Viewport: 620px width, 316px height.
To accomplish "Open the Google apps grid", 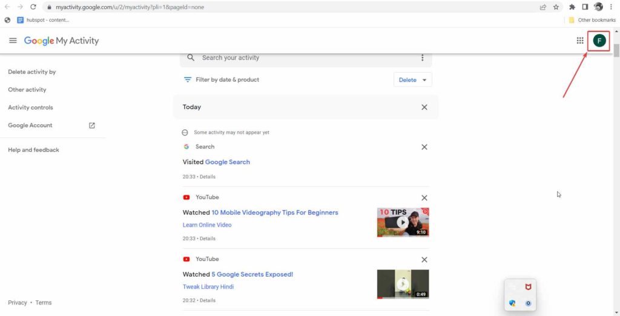I will 580,41.
